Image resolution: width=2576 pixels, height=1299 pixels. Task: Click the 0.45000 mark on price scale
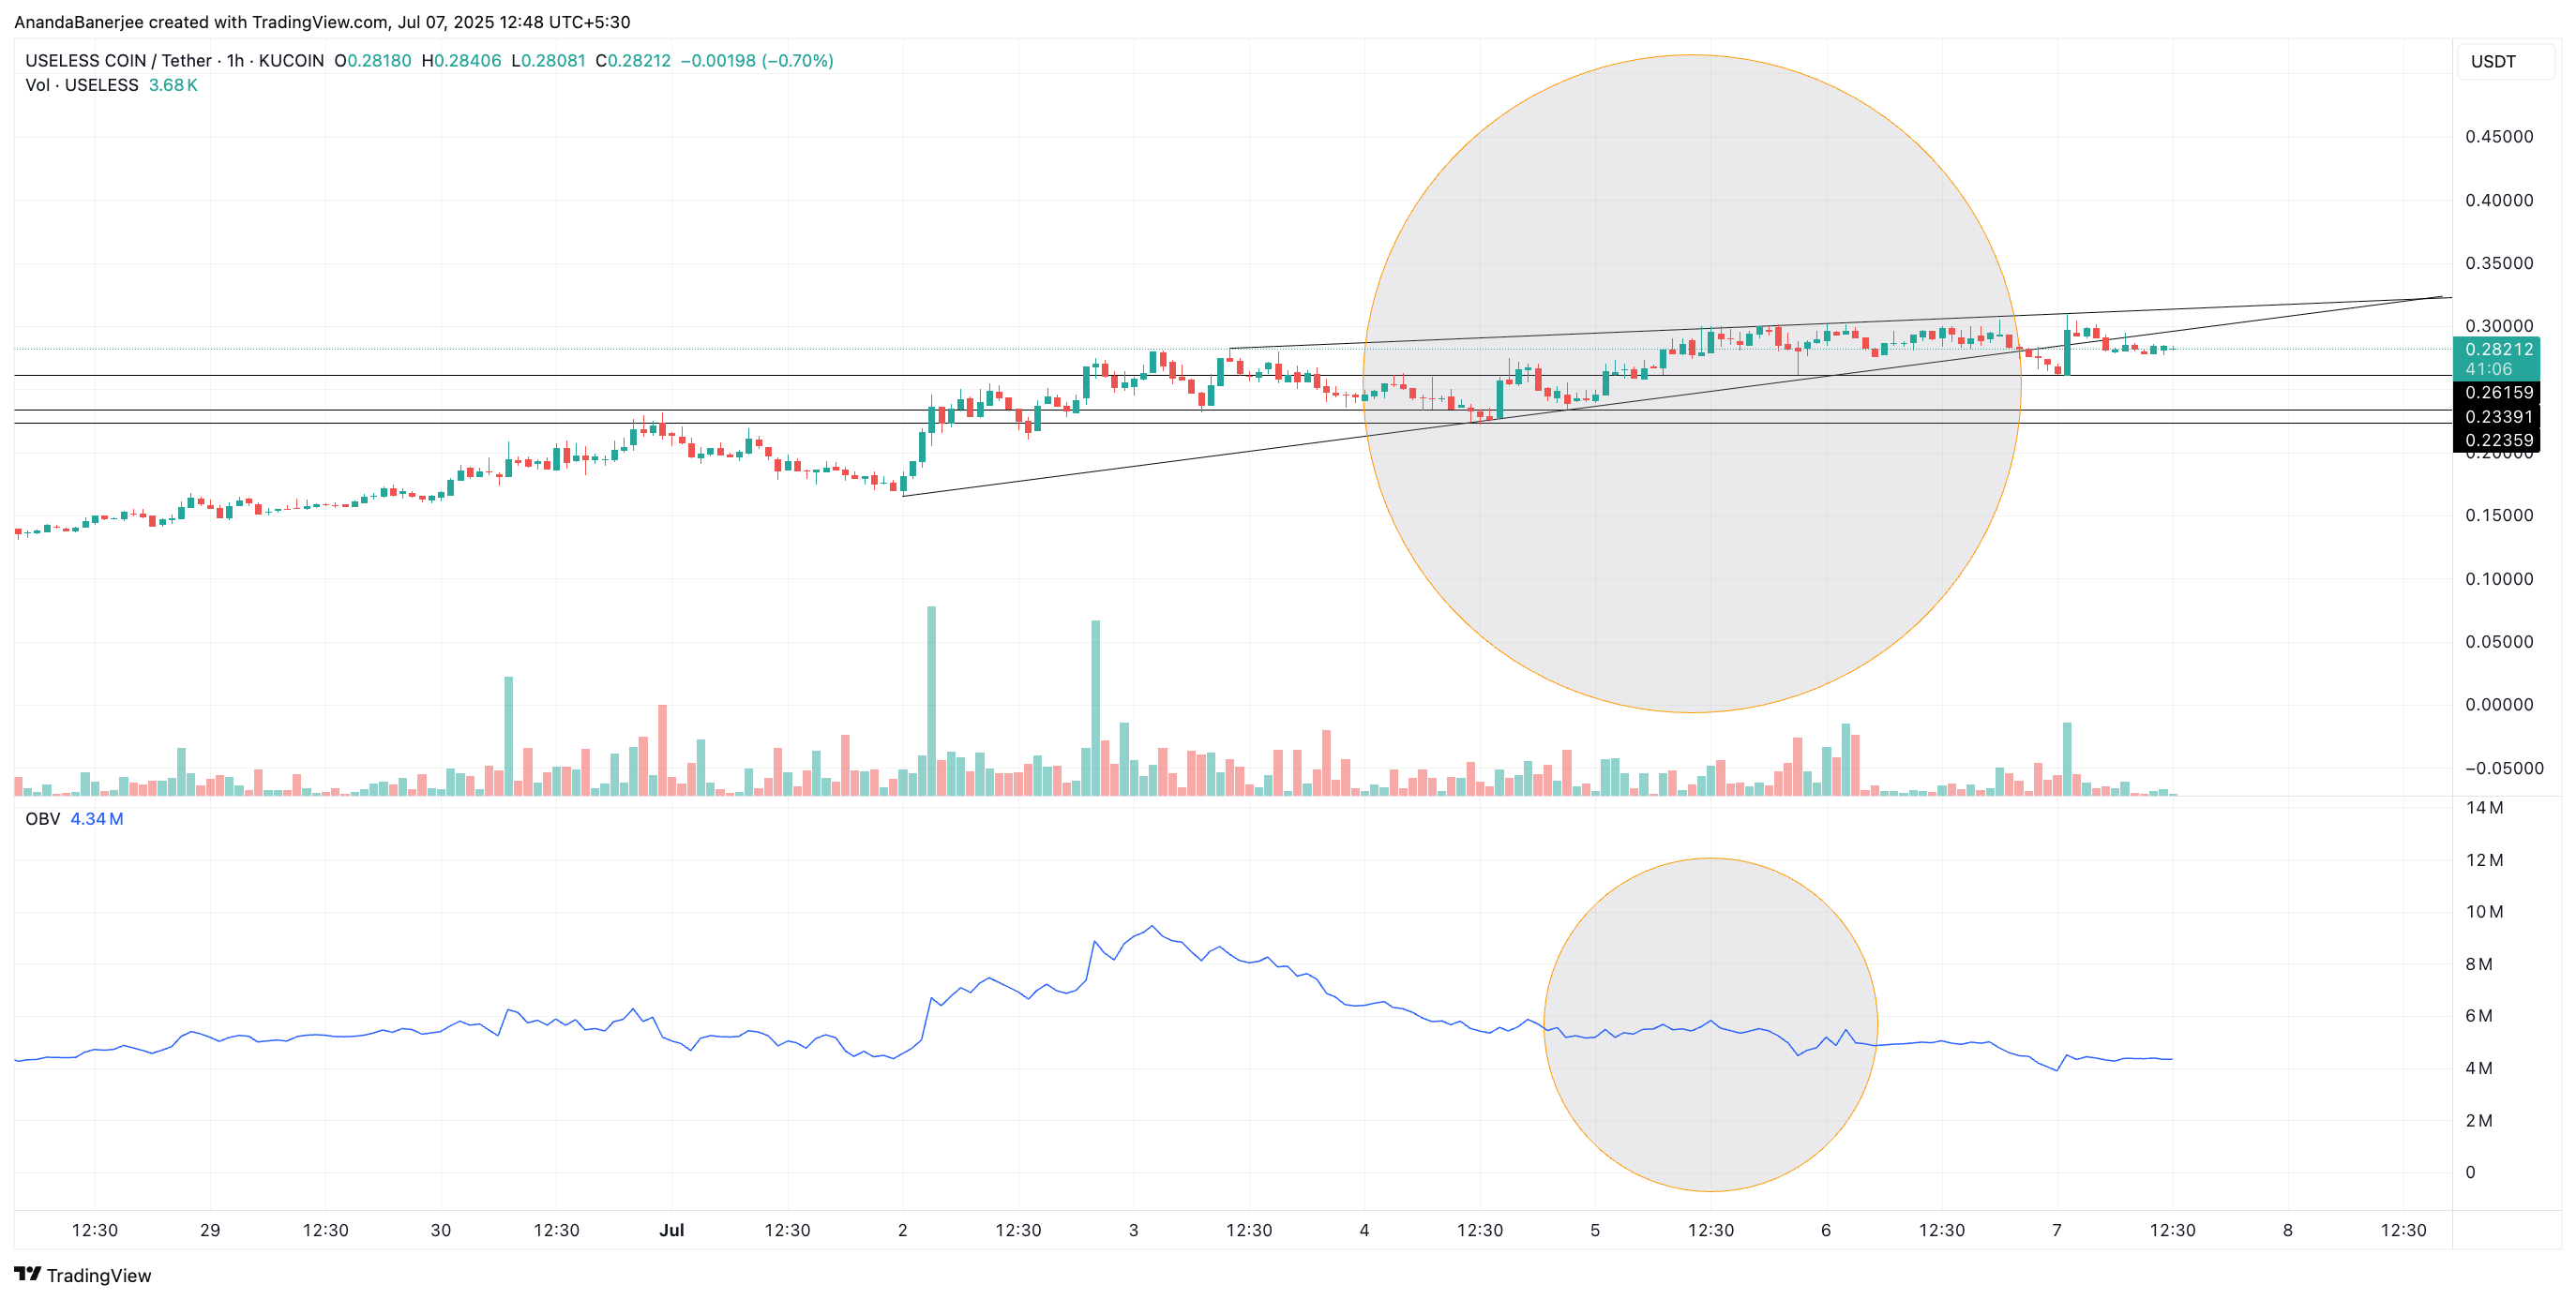(2498, 137)
